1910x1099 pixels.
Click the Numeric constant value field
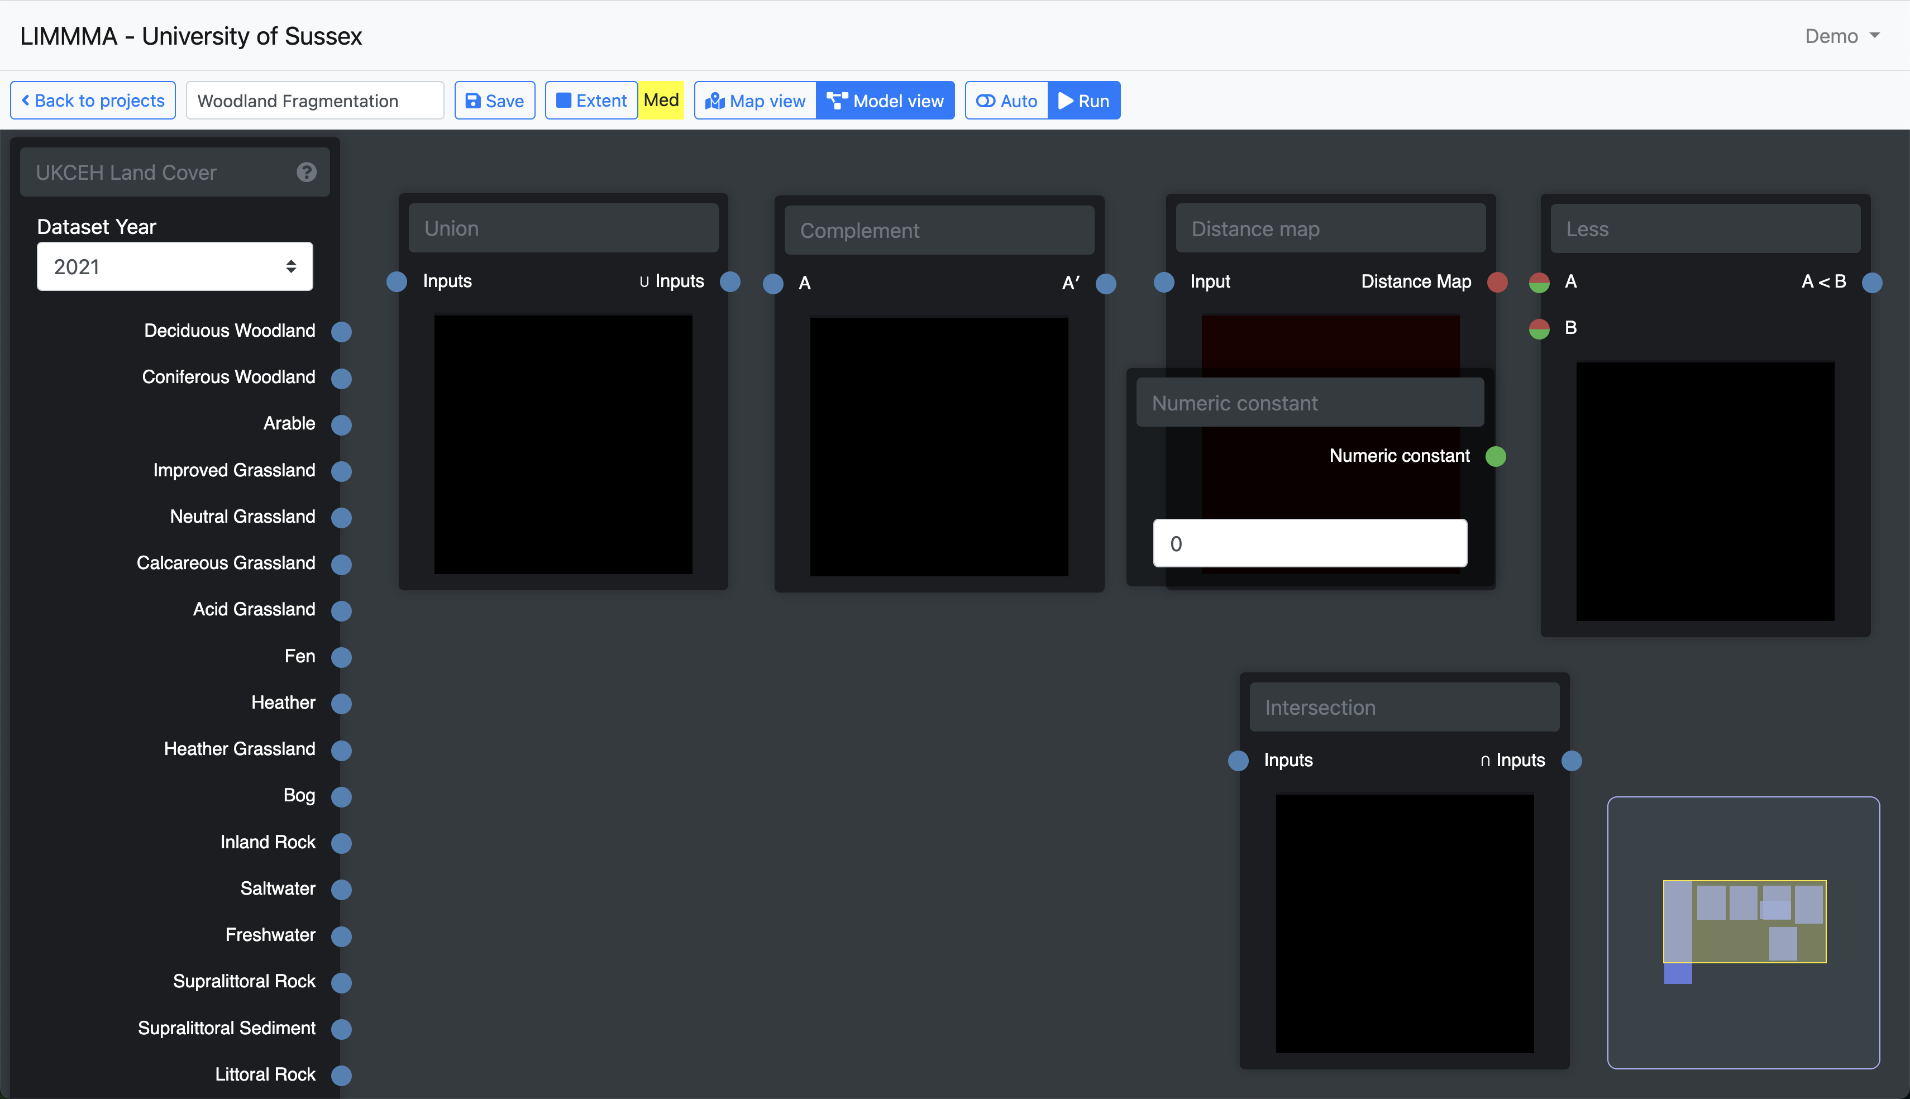click(1309, 543)
